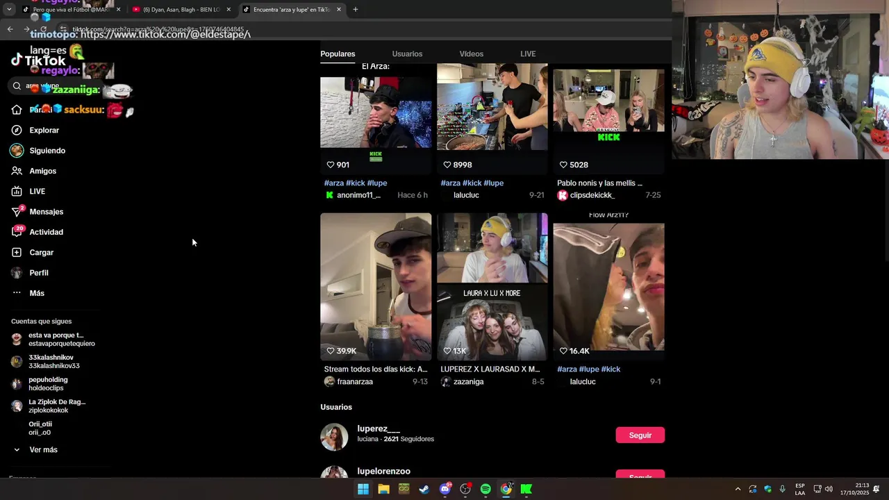Open La Ziplok De Rag... followed account

click(x=49, y=406)
